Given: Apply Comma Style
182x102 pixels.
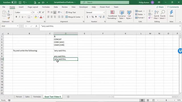Looking at the screenshot, I should 96,17.
